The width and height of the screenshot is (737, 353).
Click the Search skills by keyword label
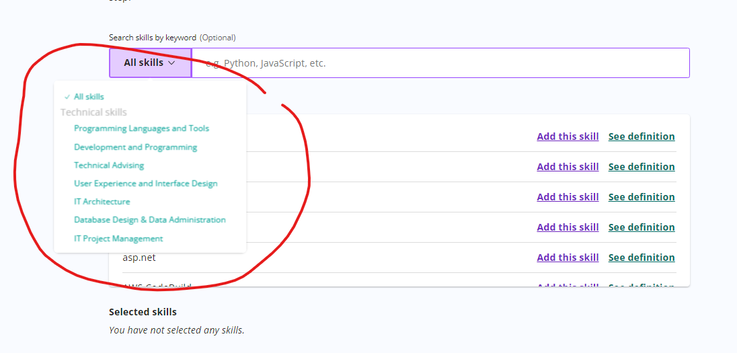click(x=153, y=38)
